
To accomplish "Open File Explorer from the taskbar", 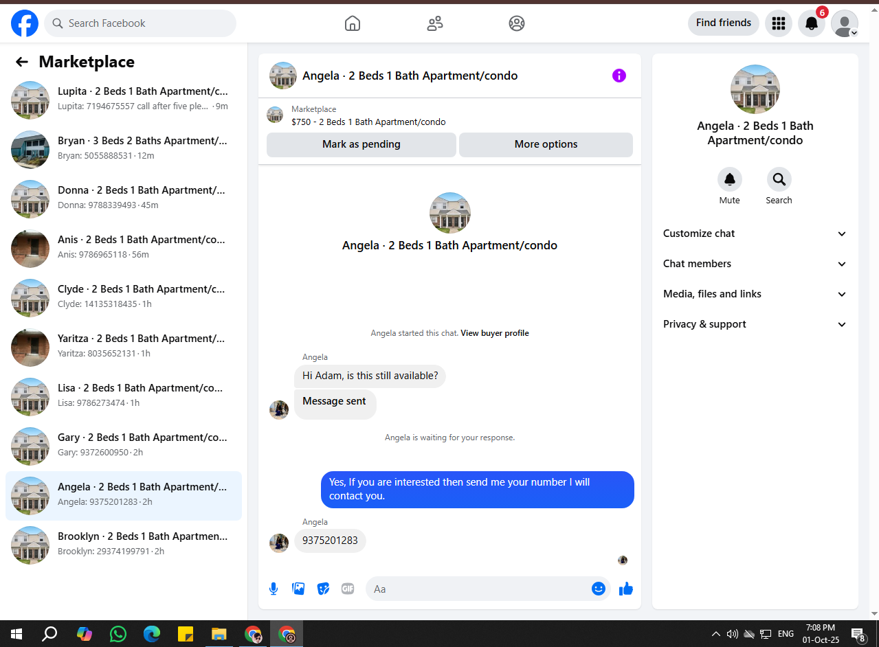I will point(219,634).
